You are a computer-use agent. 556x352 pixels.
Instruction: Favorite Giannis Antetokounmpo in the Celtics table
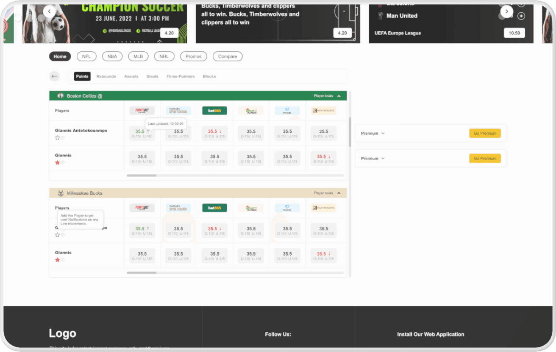[58, 137]
